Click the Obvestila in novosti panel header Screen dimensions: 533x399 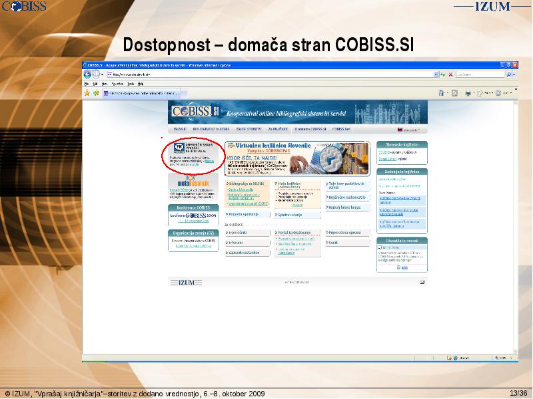[402, 241]
